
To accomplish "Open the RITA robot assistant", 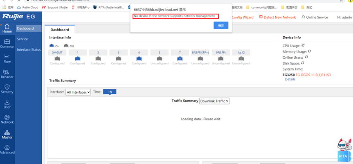I will (x=344, y=150).
